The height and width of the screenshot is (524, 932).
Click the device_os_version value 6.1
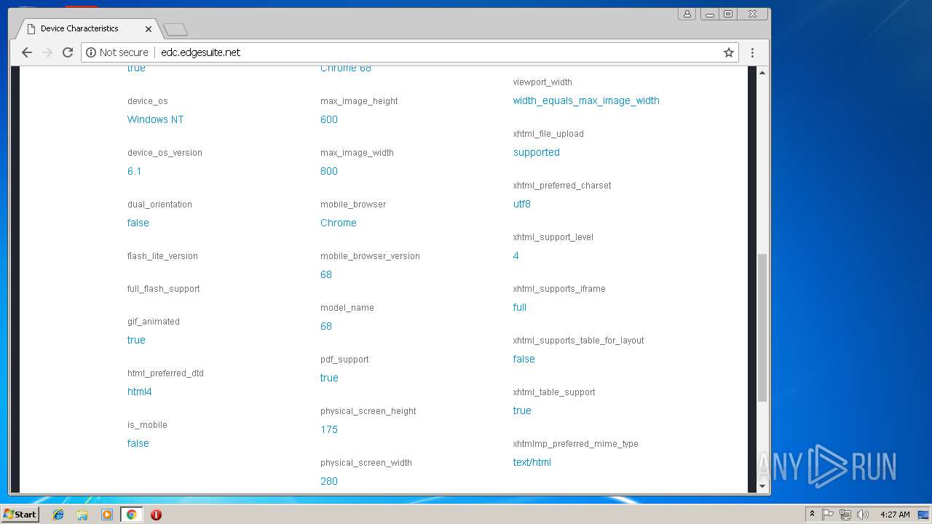[134, 171]
